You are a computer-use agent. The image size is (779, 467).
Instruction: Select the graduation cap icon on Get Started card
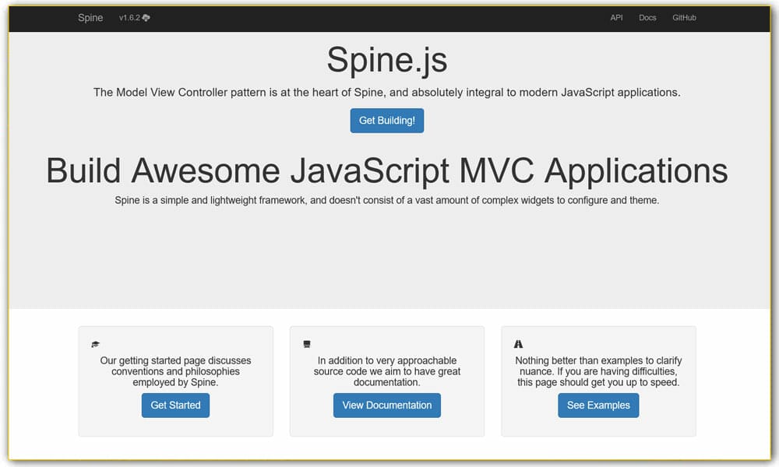tap(95, 343)
